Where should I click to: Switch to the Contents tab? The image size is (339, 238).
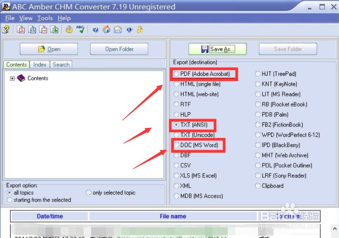(x=16, y=64)
